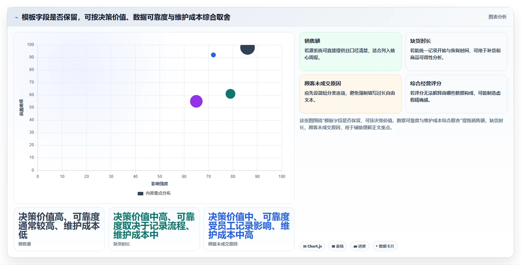Select the 进度 tag
This screenshot has width=521, height=265.
coord(359,246)
